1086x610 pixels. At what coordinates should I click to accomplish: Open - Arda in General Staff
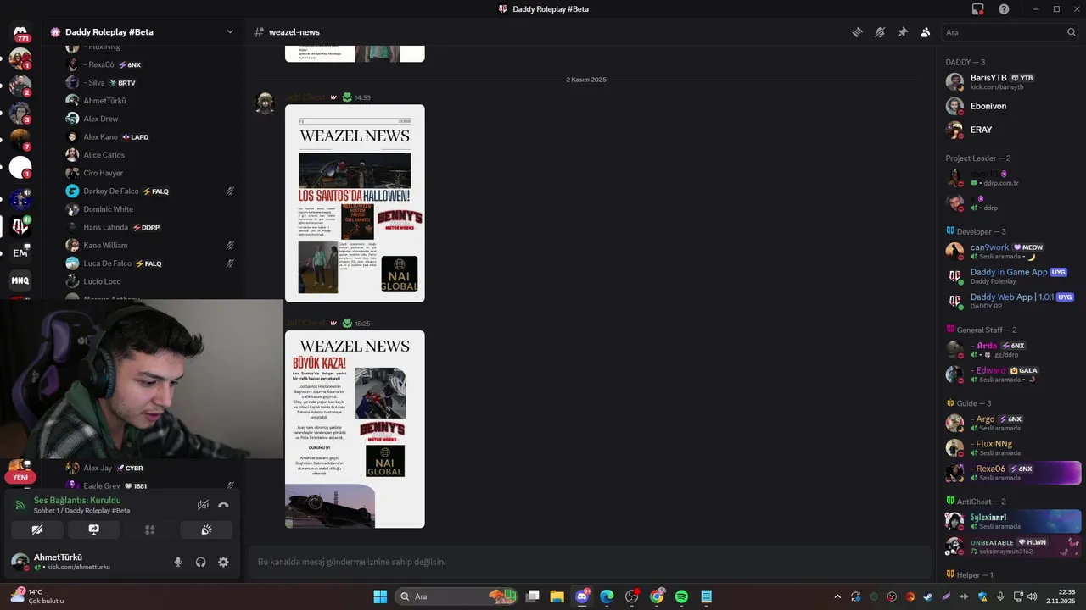pyautogui.click(x=1011, y=349)
